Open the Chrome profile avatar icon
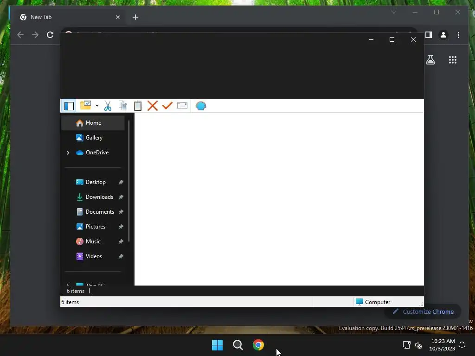Viewport: 475px width, 356px height. pos(443,35)
